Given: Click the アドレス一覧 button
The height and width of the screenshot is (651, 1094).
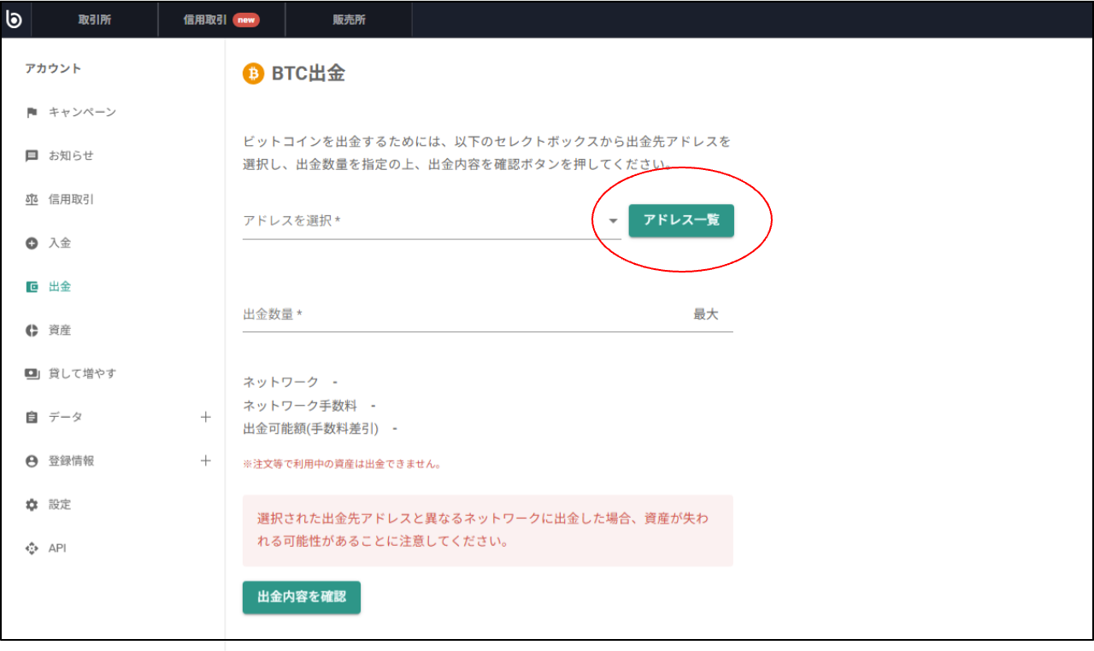Looking at the screenshot, I should 681,220.
